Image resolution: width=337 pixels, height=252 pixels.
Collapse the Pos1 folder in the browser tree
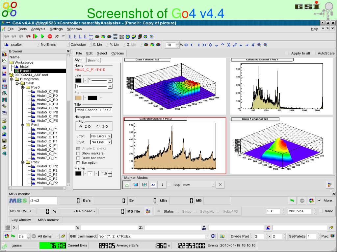tap(23, 125)
